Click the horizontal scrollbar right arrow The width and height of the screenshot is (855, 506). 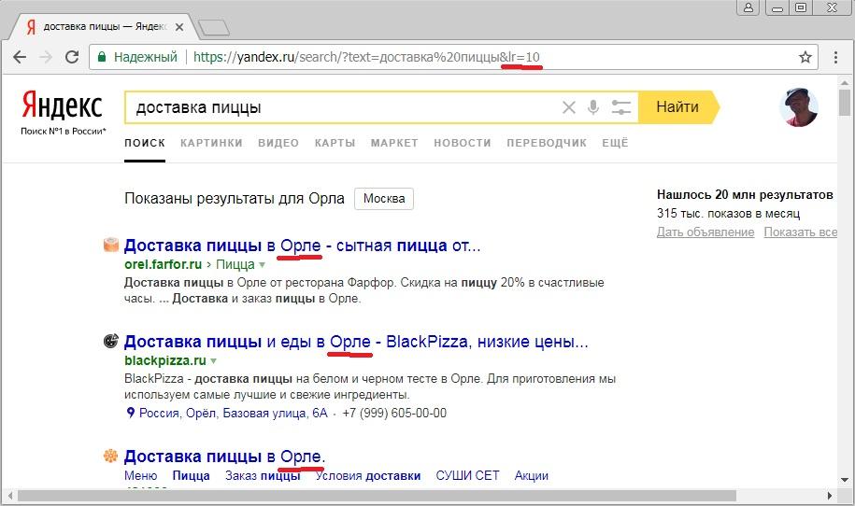[x=830, y=496]
